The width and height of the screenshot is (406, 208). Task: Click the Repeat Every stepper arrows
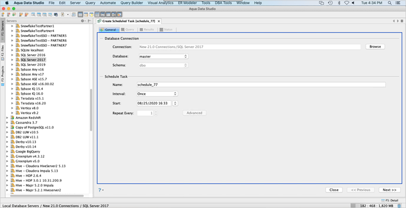[x=156, y=113]
